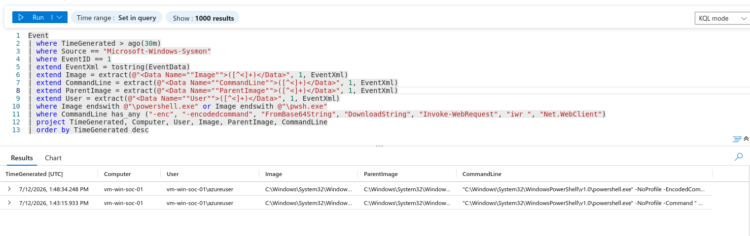
Task: Sort by CommandLine column header
Action: (x=482, y=174)
